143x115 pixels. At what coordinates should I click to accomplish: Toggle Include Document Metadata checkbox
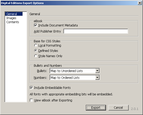tap(35, 25)
